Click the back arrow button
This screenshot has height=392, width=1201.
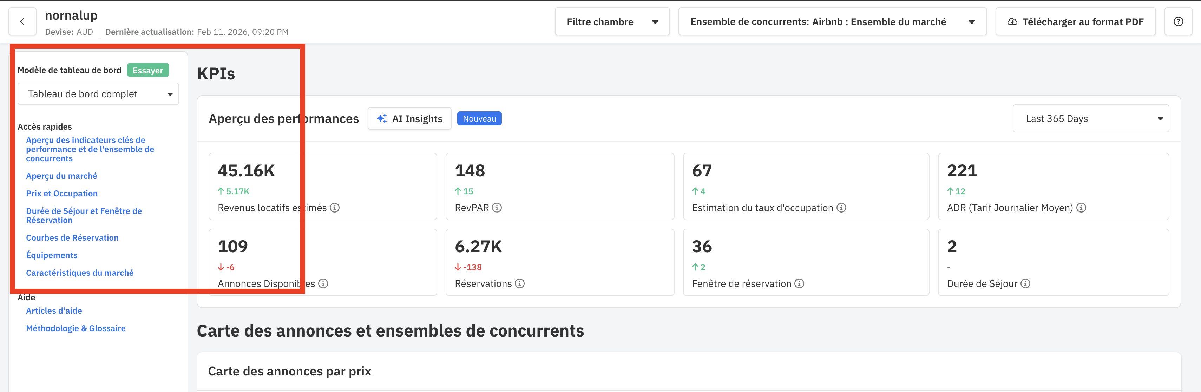point(22,21)
